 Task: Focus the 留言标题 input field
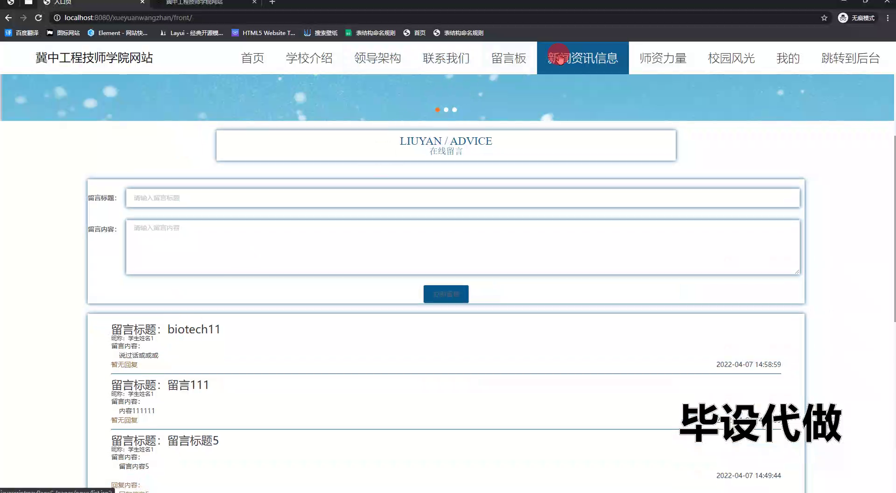tap(462, 198)
